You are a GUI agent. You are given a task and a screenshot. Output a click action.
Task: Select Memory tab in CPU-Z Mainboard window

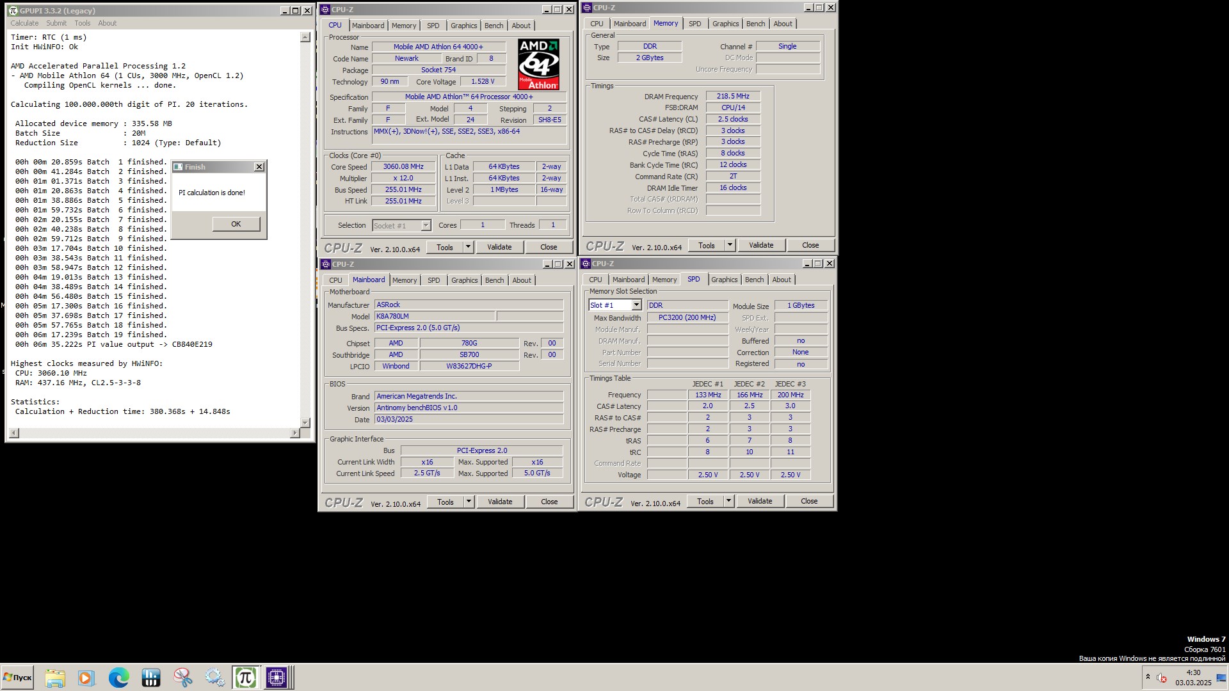point(405,280)
